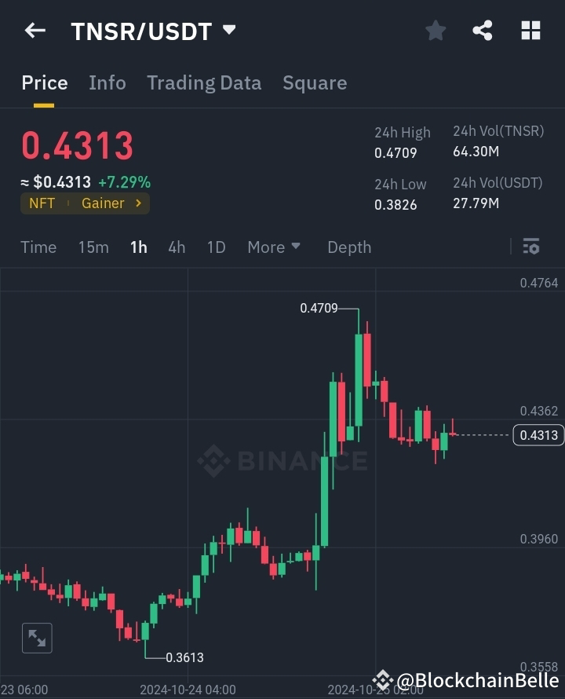The image size is (565, 699).
Task: Select the 4h candle interval
Action: point(177,247)
